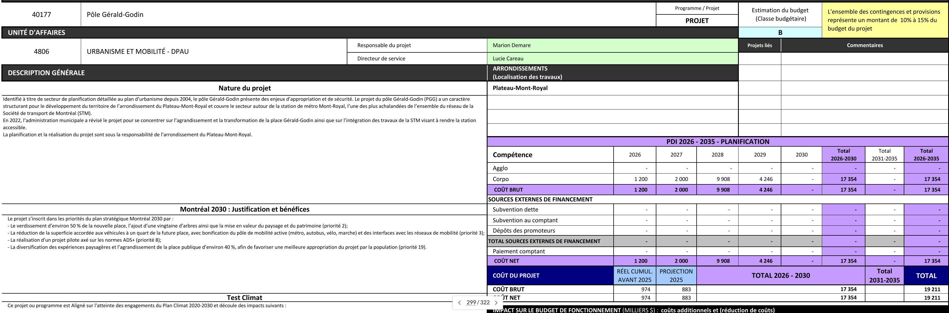Go to the next page arrow

coord(496,303)
